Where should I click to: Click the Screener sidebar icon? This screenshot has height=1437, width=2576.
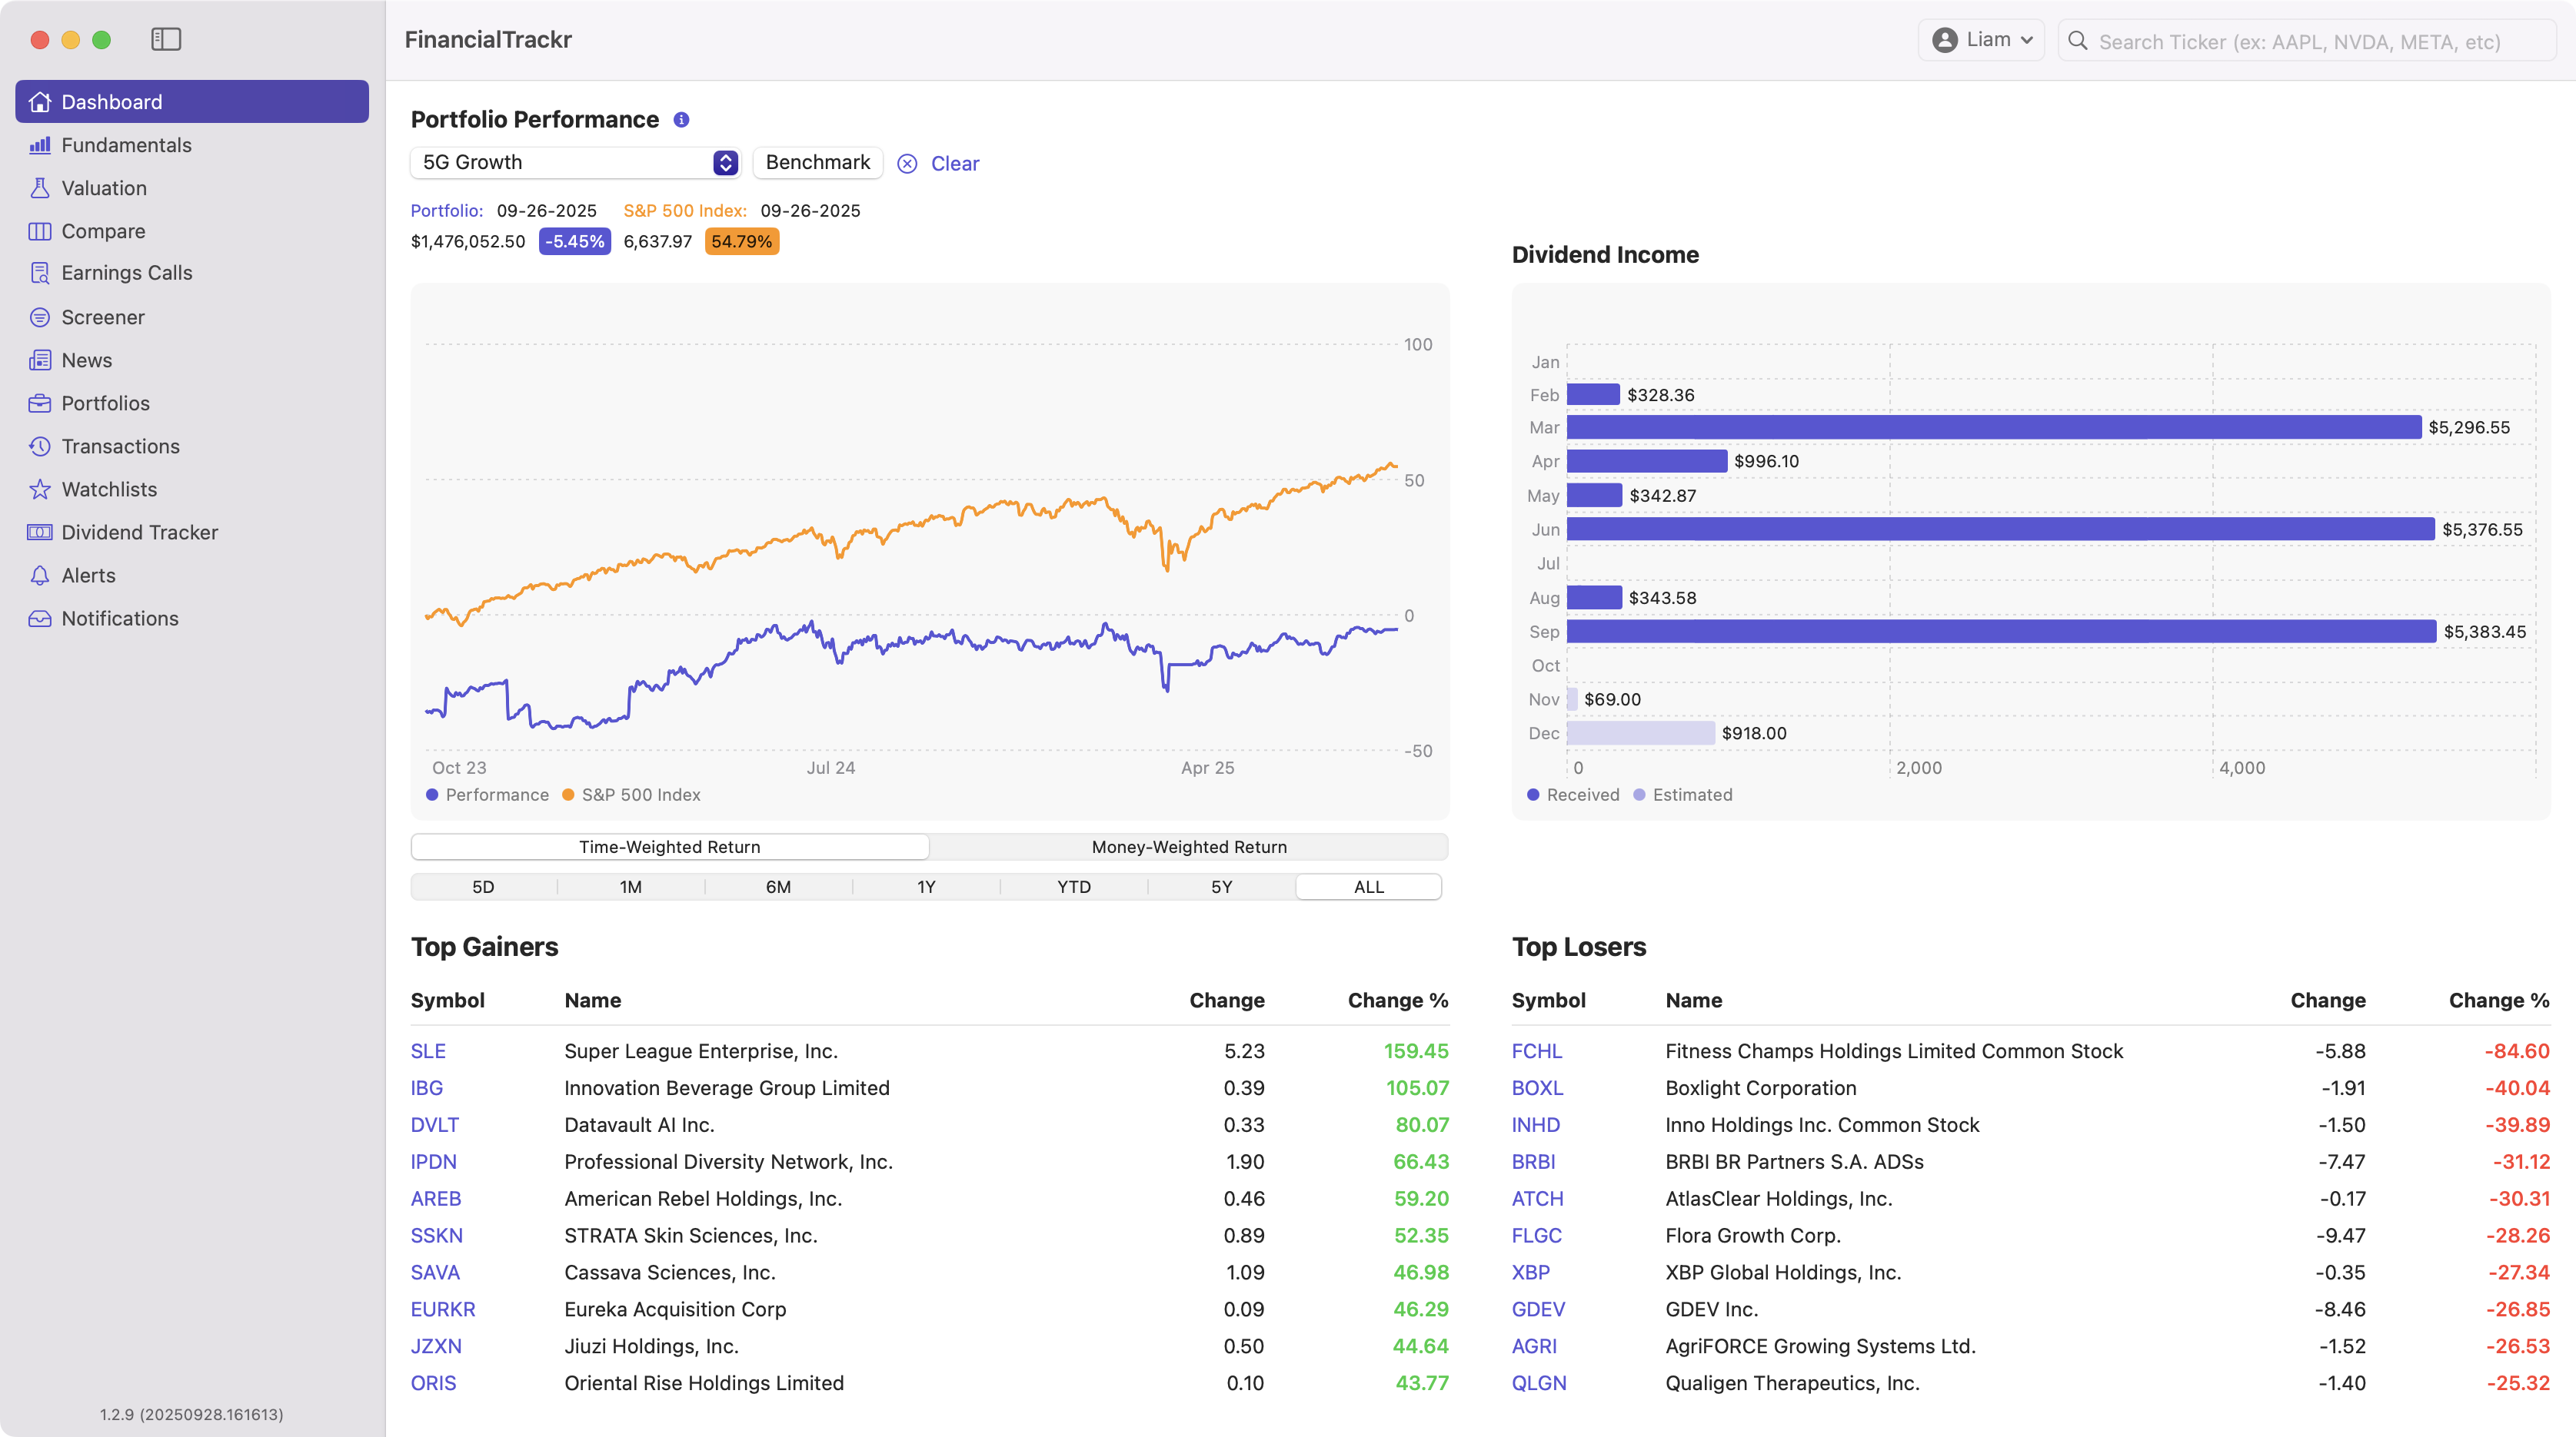40,317
